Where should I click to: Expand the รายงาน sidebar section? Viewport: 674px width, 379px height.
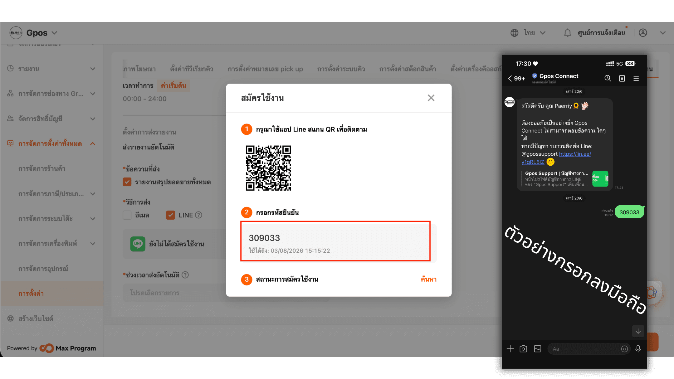(x=93, y=69)
